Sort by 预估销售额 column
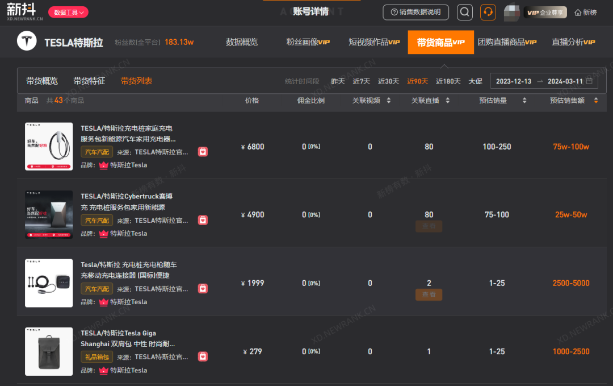The width and height of the screenshot is (613, 386). pos(595,101)
